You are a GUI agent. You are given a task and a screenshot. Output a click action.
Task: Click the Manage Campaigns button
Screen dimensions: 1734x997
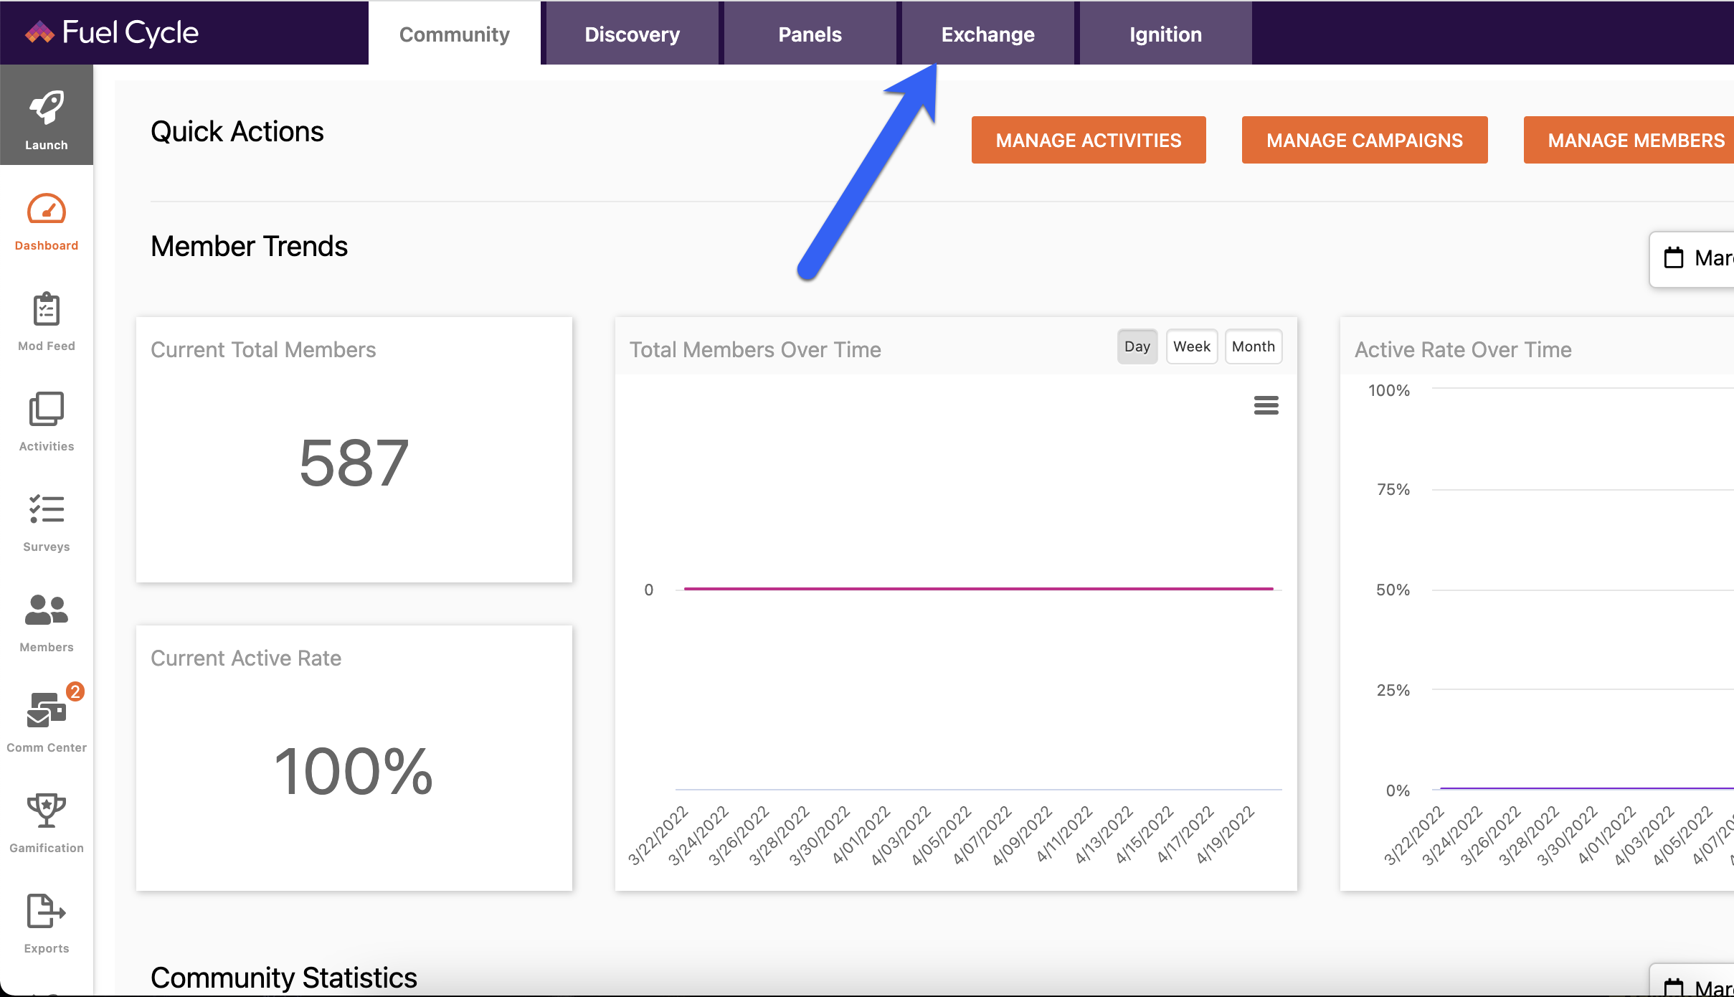click(1365, 140)
